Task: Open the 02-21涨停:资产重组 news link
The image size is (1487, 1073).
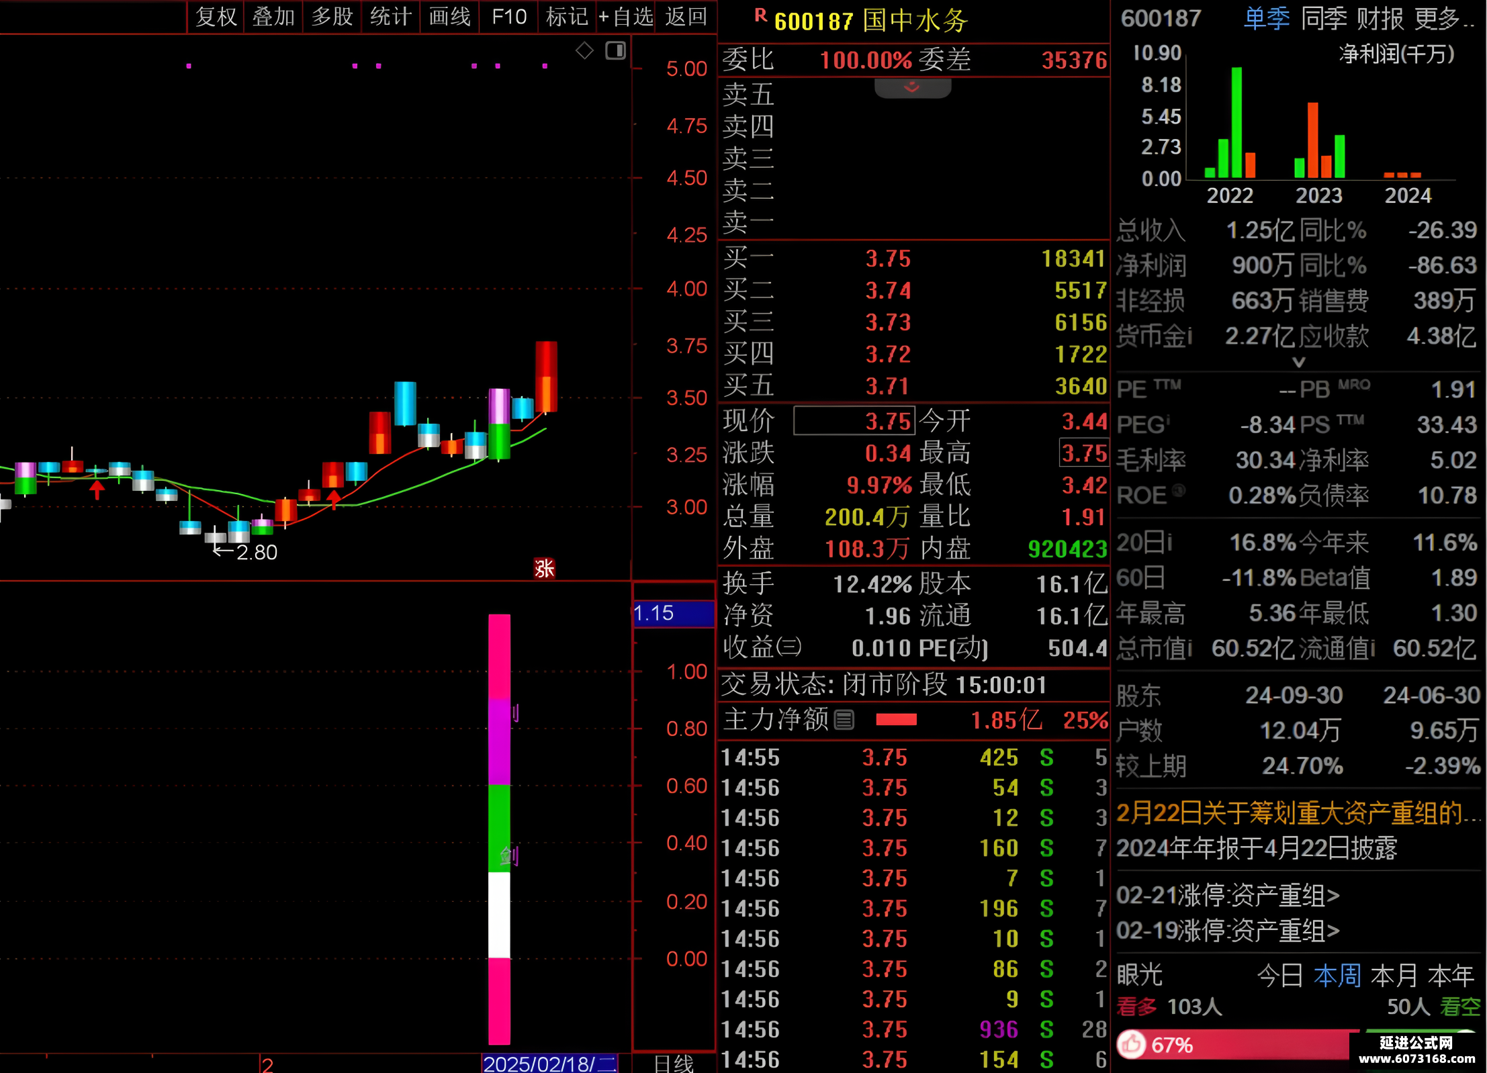Action: click(1228, 895)
